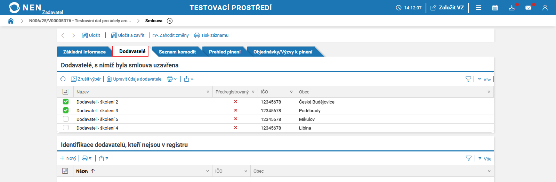Open downloads icon in header
The image size is (556, 182).
[512, 8]
